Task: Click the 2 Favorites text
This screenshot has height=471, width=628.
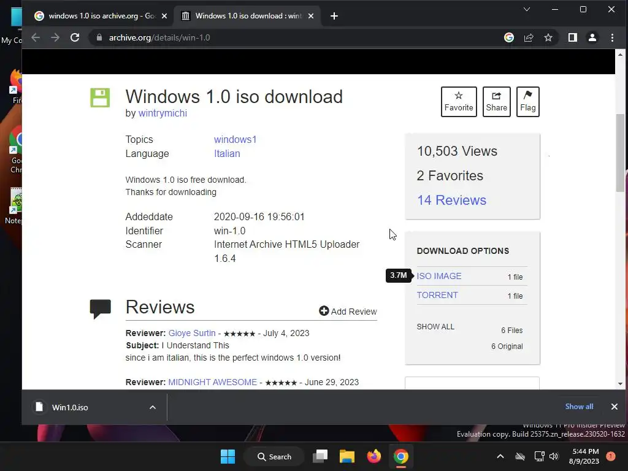Action: pos(450,175)
